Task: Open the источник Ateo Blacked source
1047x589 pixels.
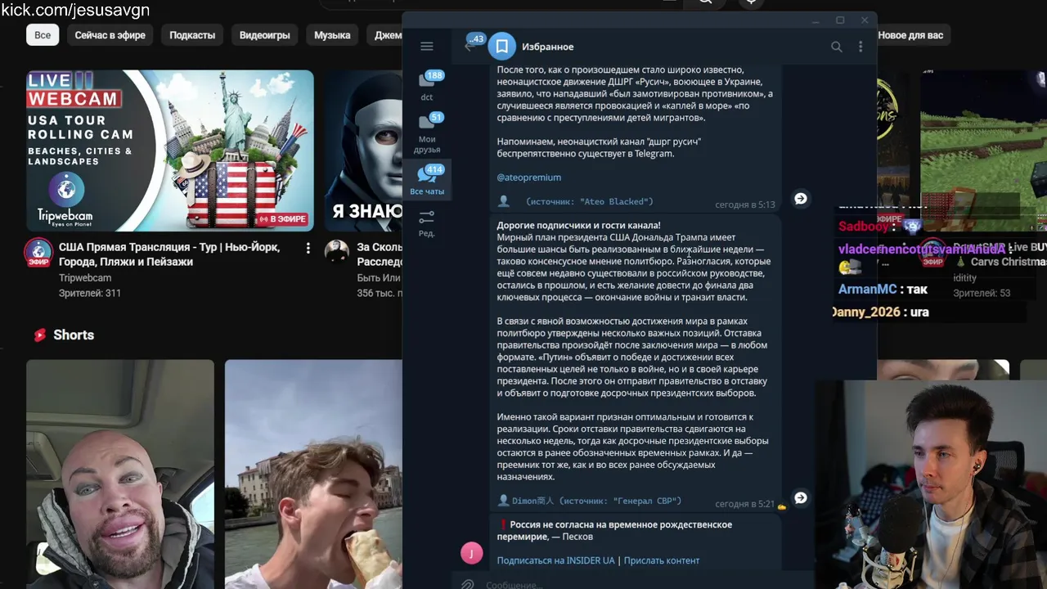Action: 590,201
